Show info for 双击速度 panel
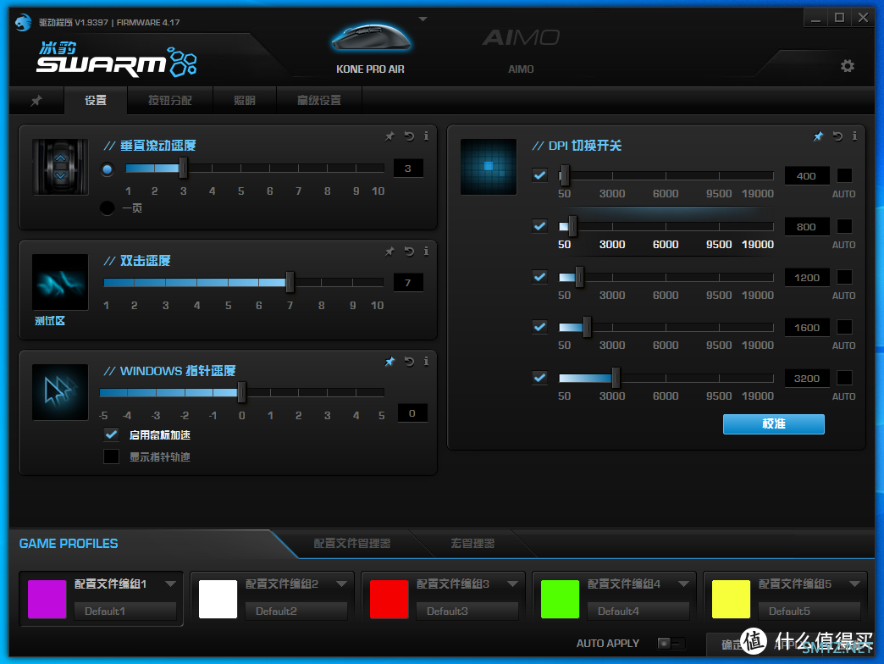The height and width of the screenshot is (664, 884). pyautogui.click(x=426, y=251)
